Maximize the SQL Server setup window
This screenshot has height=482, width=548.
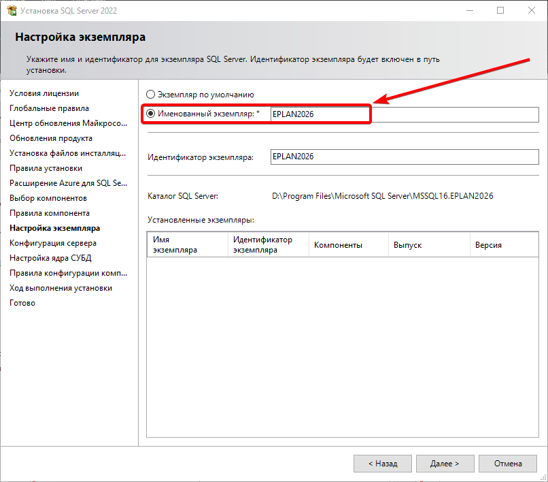[500, 10]
